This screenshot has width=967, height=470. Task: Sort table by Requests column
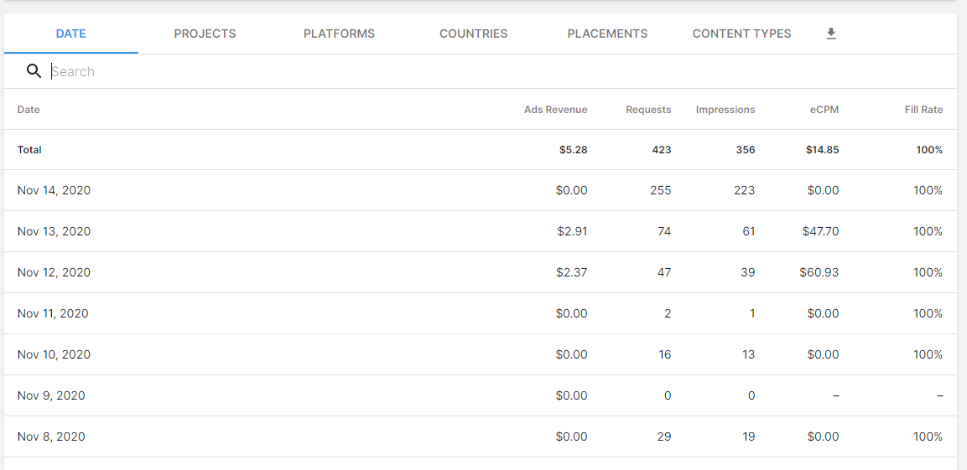tap(648, 110)
